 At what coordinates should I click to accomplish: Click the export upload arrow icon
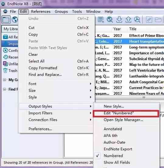click(128, 20)
